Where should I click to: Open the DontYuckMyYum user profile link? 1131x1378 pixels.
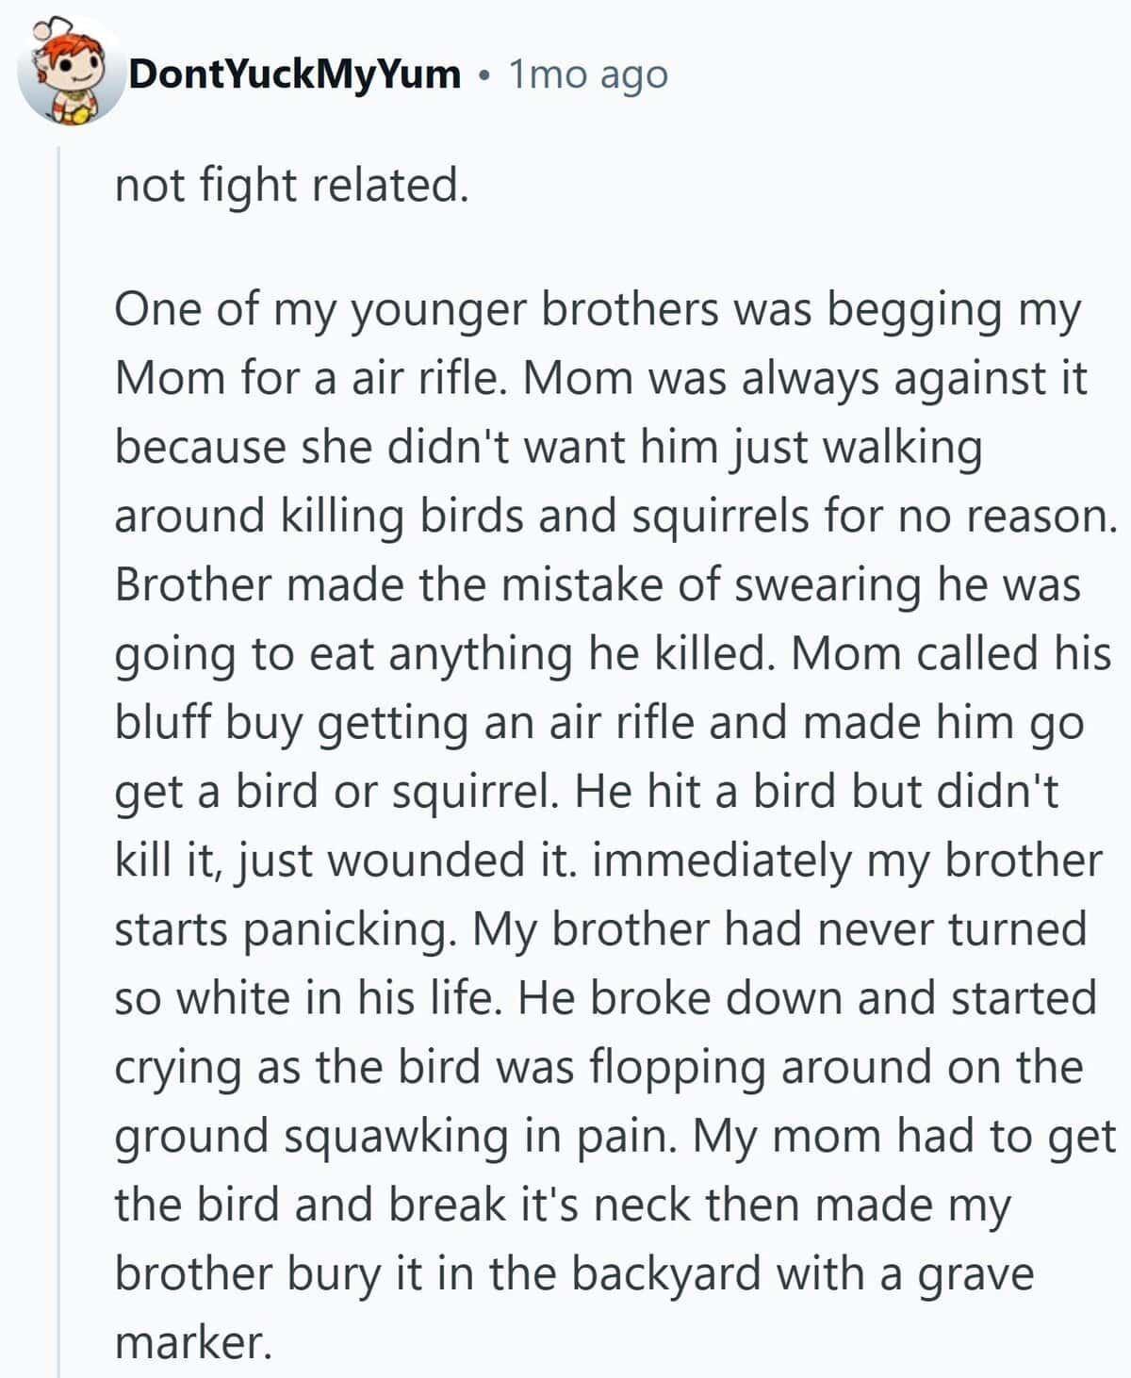click(295, 74)
